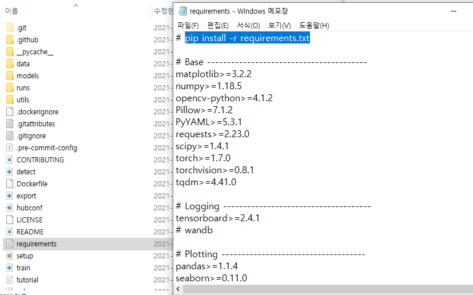Click the data folder icon

click(10, 63)
